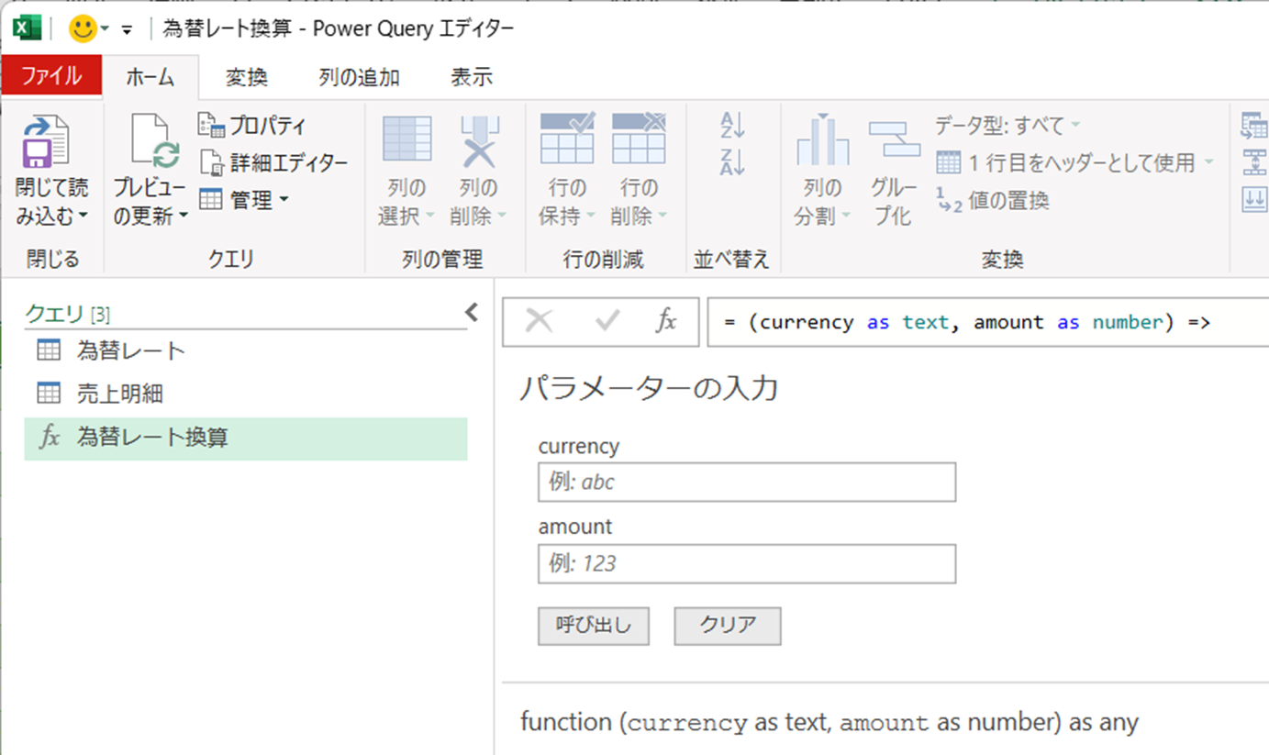Click the smiley feedback icon in title bar

tap(83, 29)
